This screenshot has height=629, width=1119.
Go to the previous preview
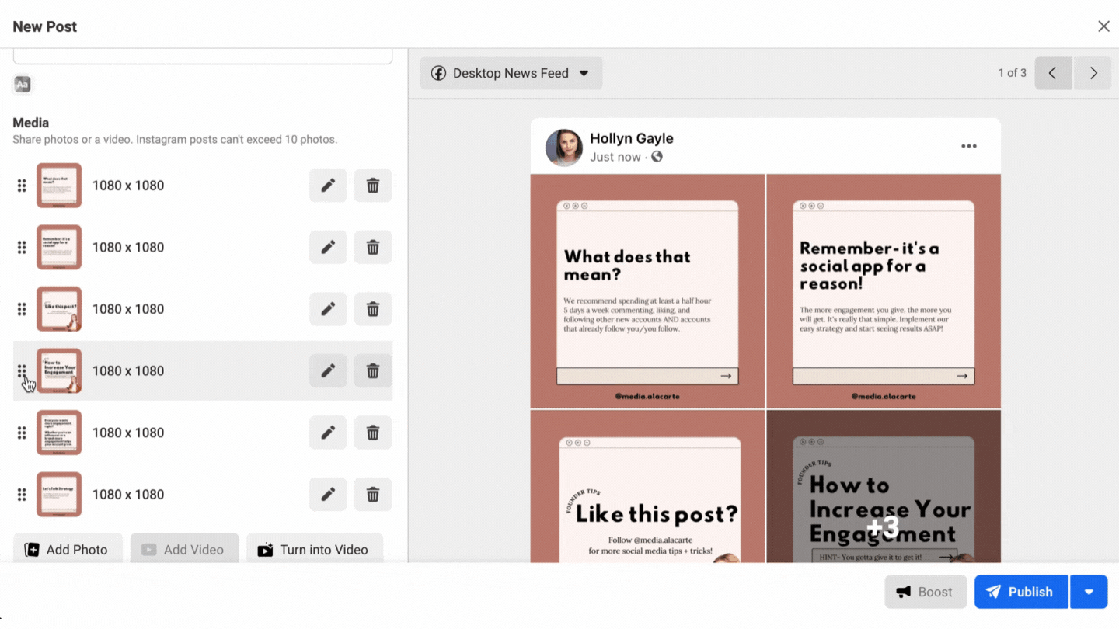click(x=1053, y=73)
